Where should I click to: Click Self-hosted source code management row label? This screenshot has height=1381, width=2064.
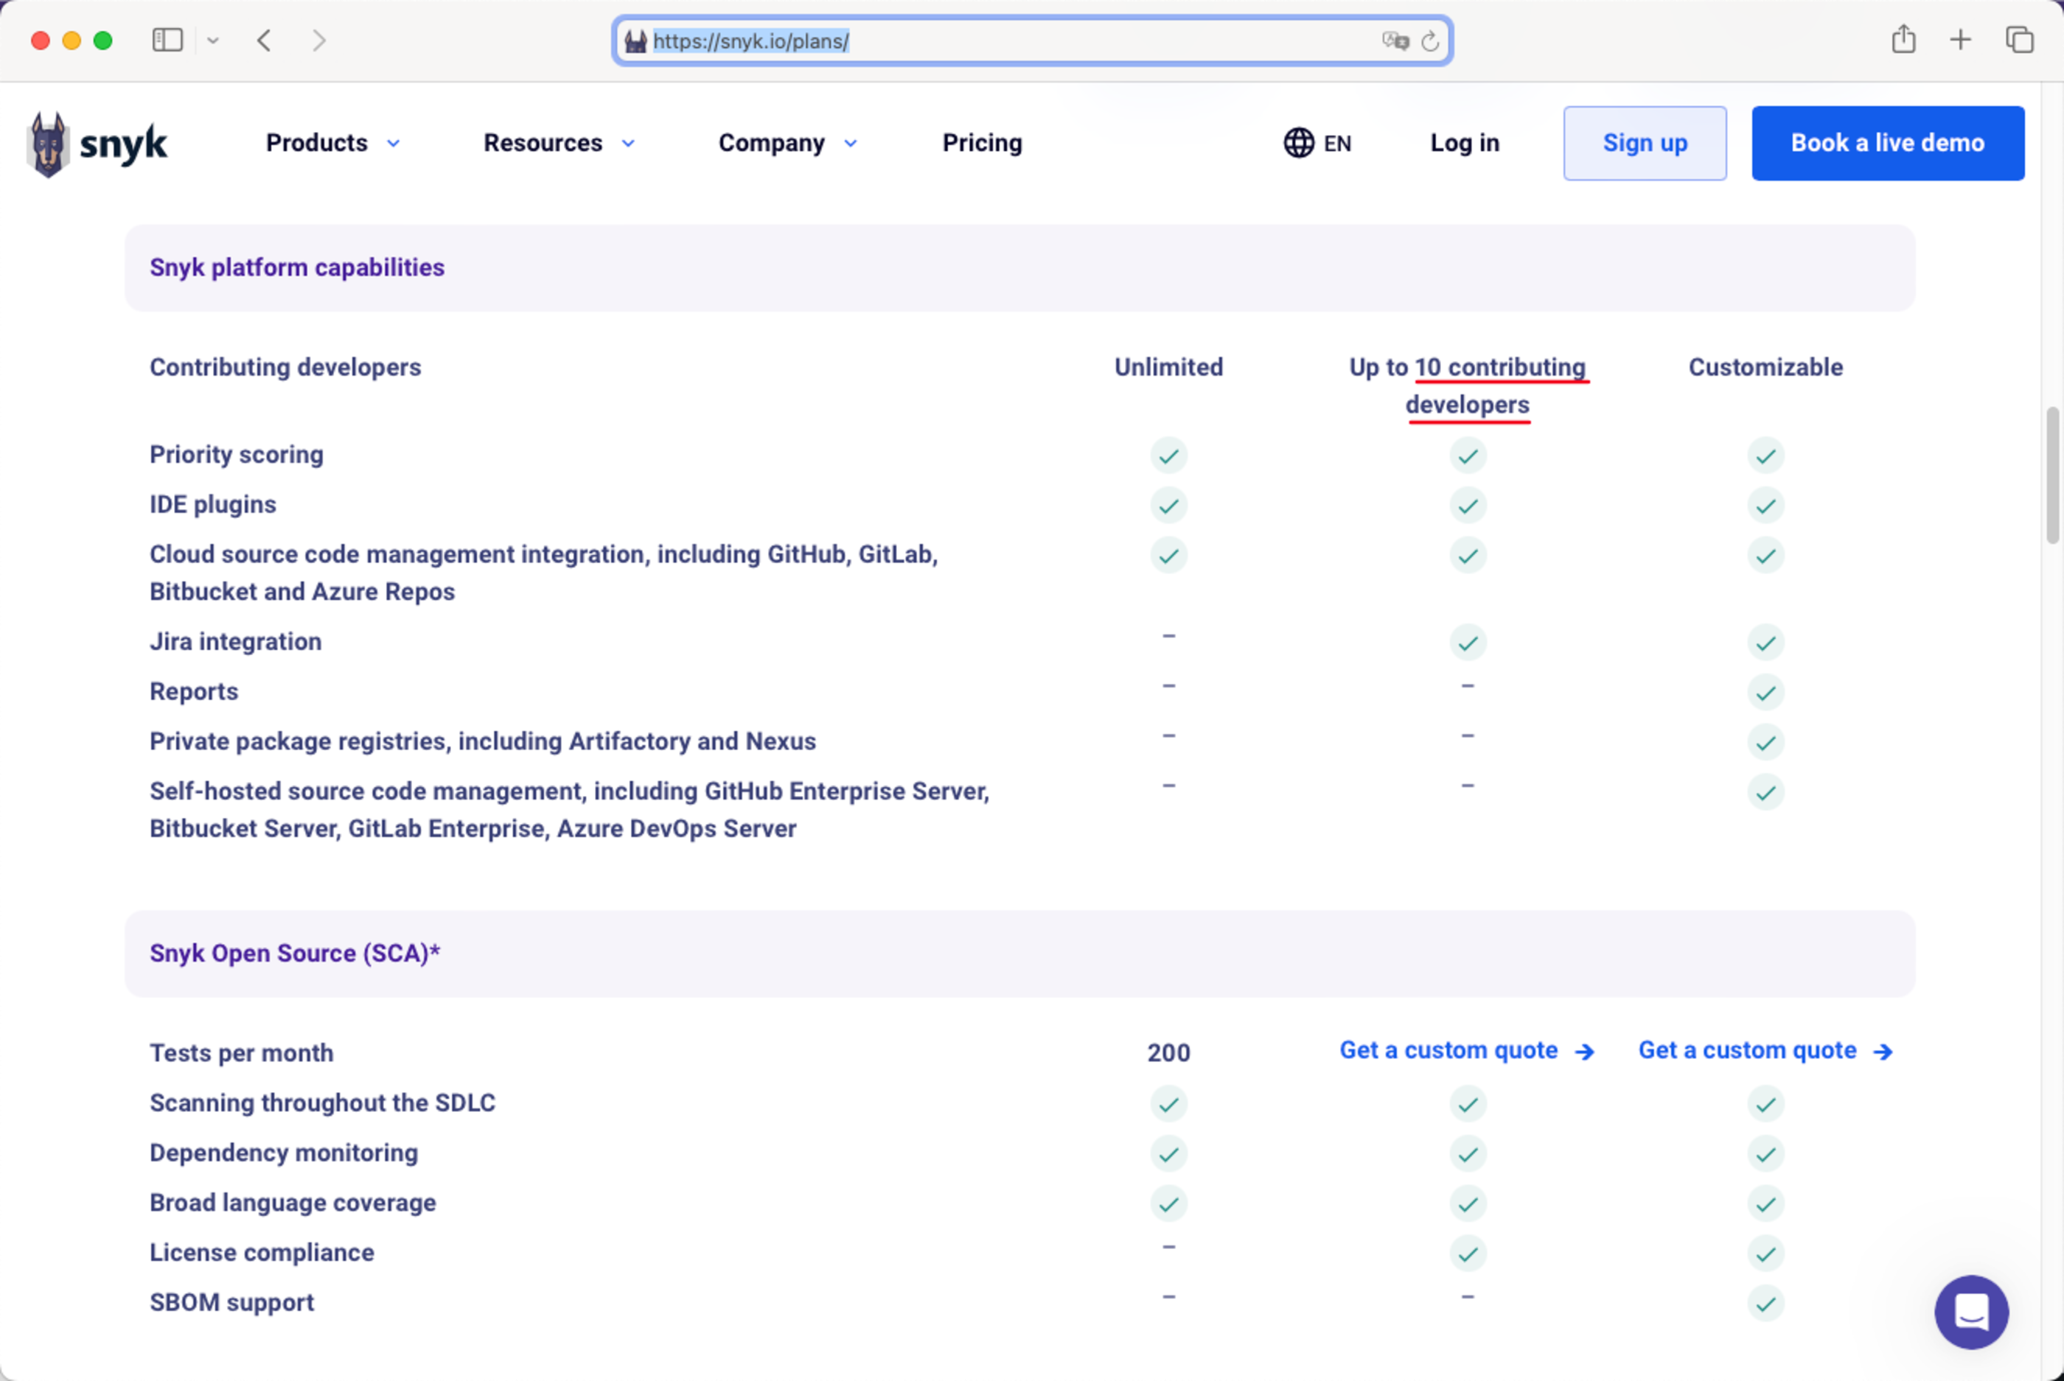[569, 811]
